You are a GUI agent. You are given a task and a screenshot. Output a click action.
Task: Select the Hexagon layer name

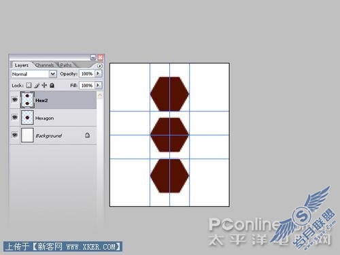(44, 118)
